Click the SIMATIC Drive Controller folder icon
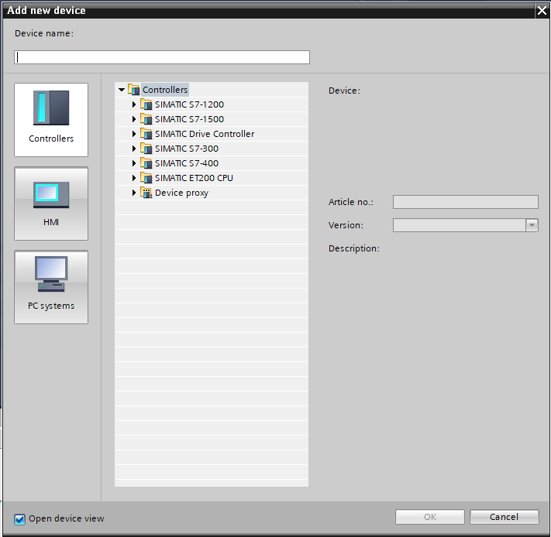Screen dimensions: 551x537 (x=146, y=134)
